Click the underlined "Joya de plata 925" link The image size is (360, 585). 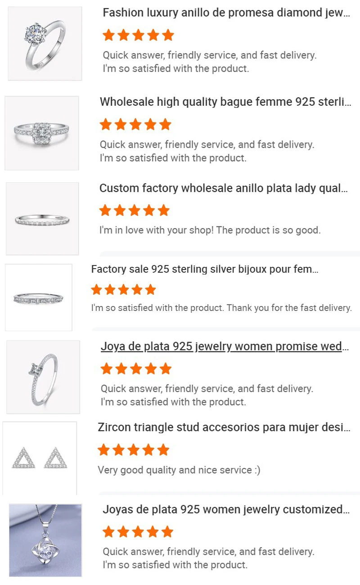(x=224, y=346)
